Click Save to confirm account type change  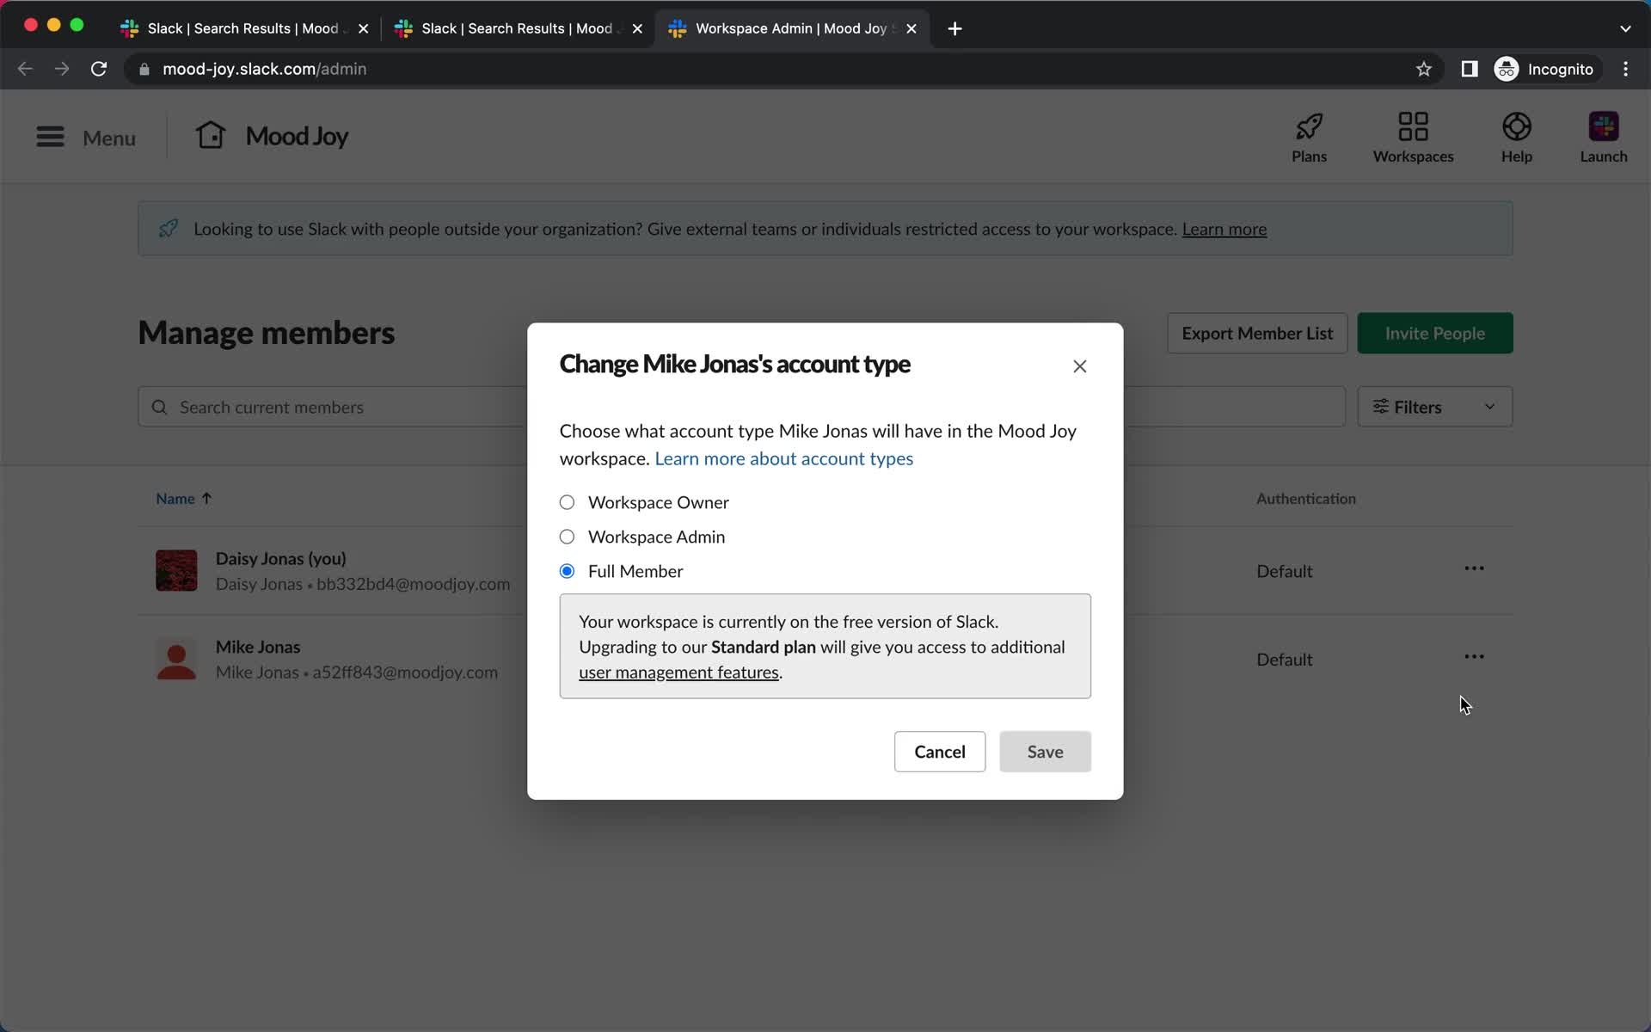click(x=1045, y=750)
